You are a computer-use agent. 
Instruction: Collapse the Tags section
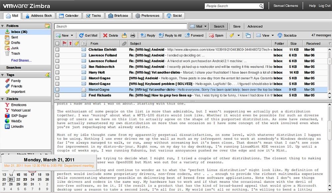pos(3,75)
